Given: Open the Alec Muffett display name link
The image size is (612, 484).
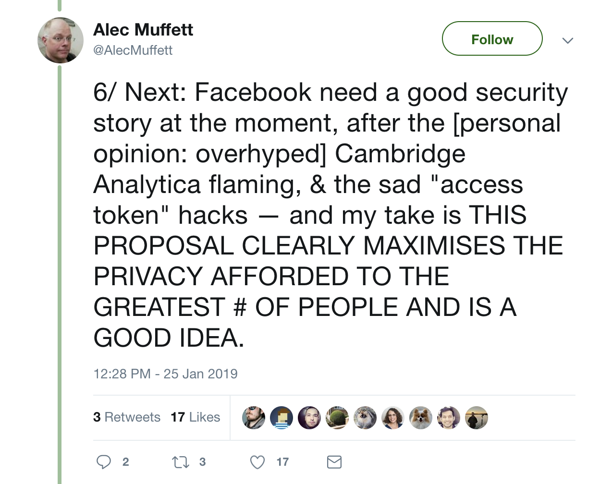Looking at the screenshot, I should pyautogui.click(x=143, y=30).
